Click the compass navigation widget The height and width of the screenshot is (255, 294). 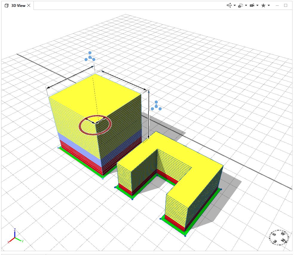[x=279, y=237]
